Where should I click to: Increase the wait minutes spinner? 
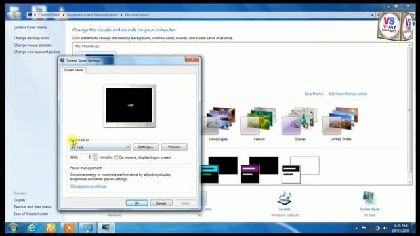[94, 155]
